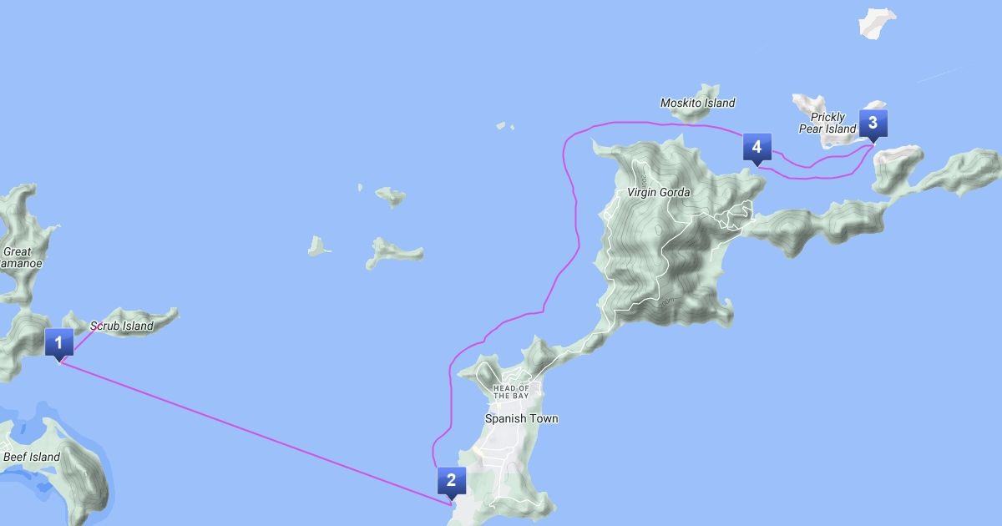1002x526 pixels.
Task: Click the Virgin Gorda map label
Action: coord(659,192)
